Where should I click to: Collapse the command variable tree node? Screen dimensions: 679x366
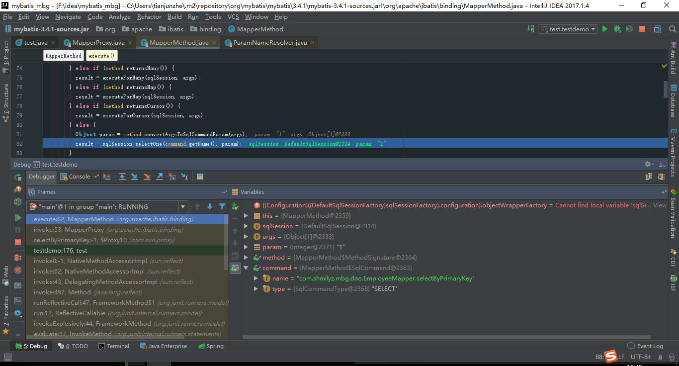245,268
